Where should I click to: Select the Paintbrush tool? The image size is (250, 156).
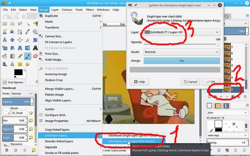pos(27,56)
